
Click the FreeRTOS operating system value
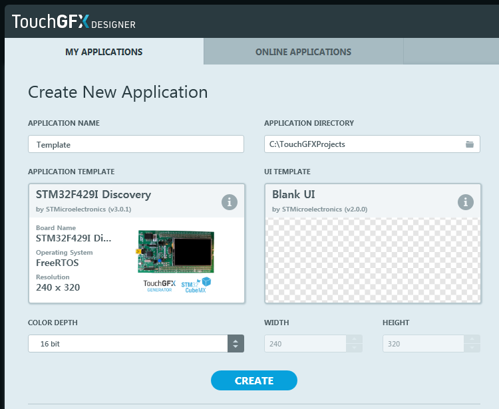(x=57, y=263)
